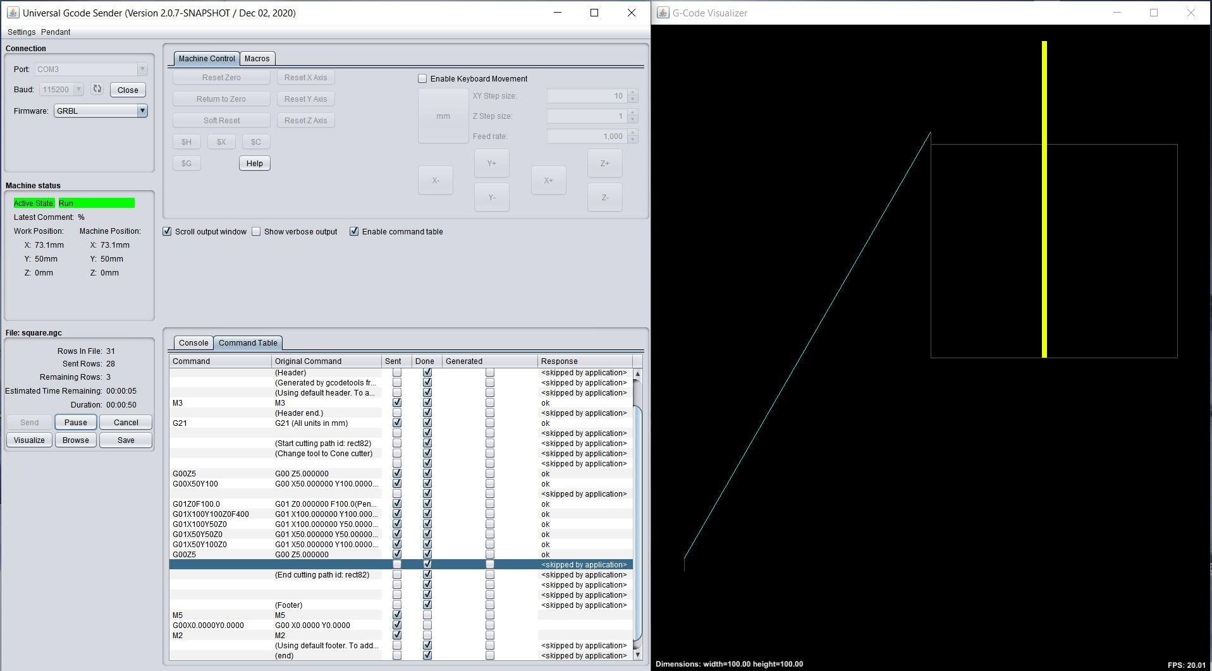Screen dimensions: 1212x671
Task: Click the "(Header end.)" table cell
Action: coord(327,413)
